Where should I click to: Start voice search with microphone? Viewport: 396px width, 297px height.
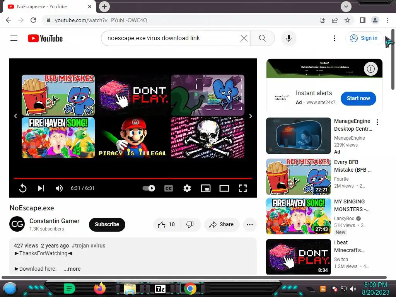(x=288, y=38)
